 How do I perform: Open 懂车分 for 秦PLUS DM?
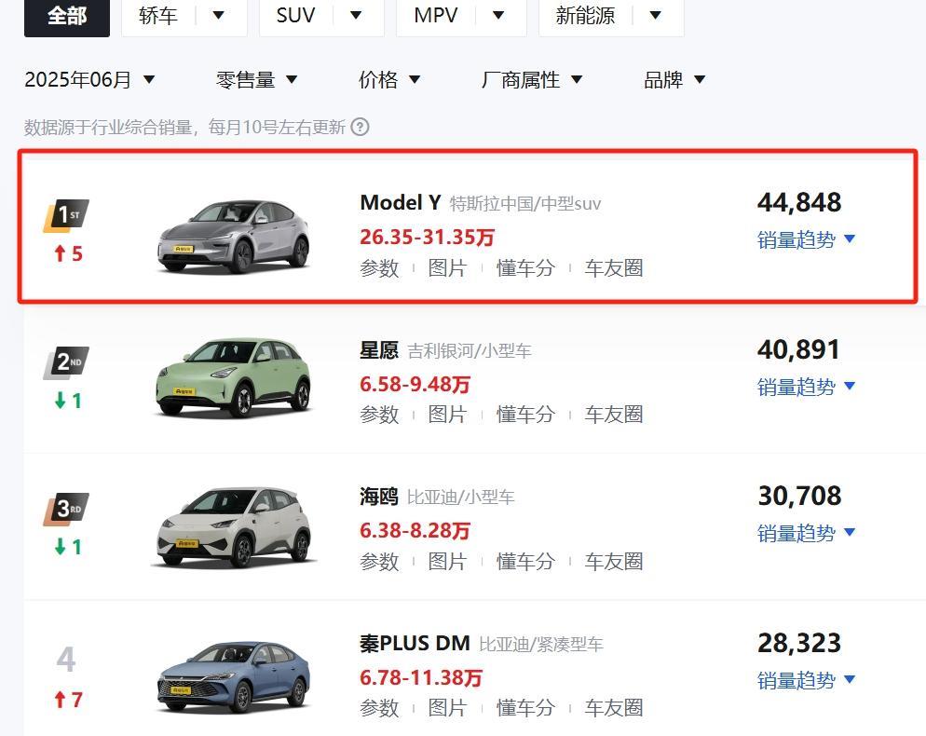525,708
